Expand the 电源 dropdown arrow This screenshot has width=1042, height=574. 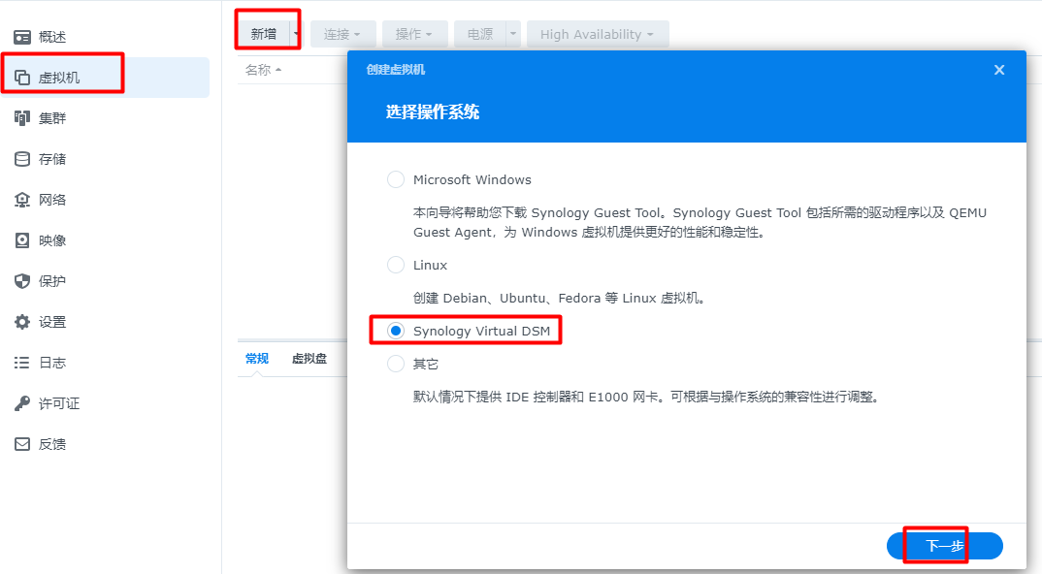point(513,34)
